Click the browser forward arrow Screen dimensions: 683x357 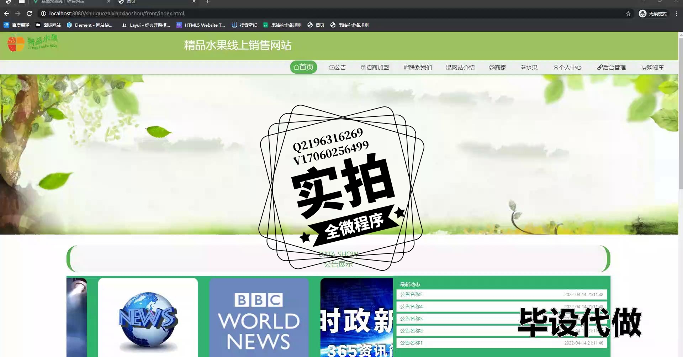(18, 14)
